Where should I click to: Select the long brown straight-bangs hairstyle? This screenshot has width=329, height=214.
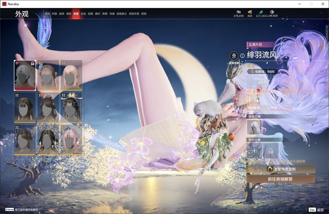(x=25, y=108)
